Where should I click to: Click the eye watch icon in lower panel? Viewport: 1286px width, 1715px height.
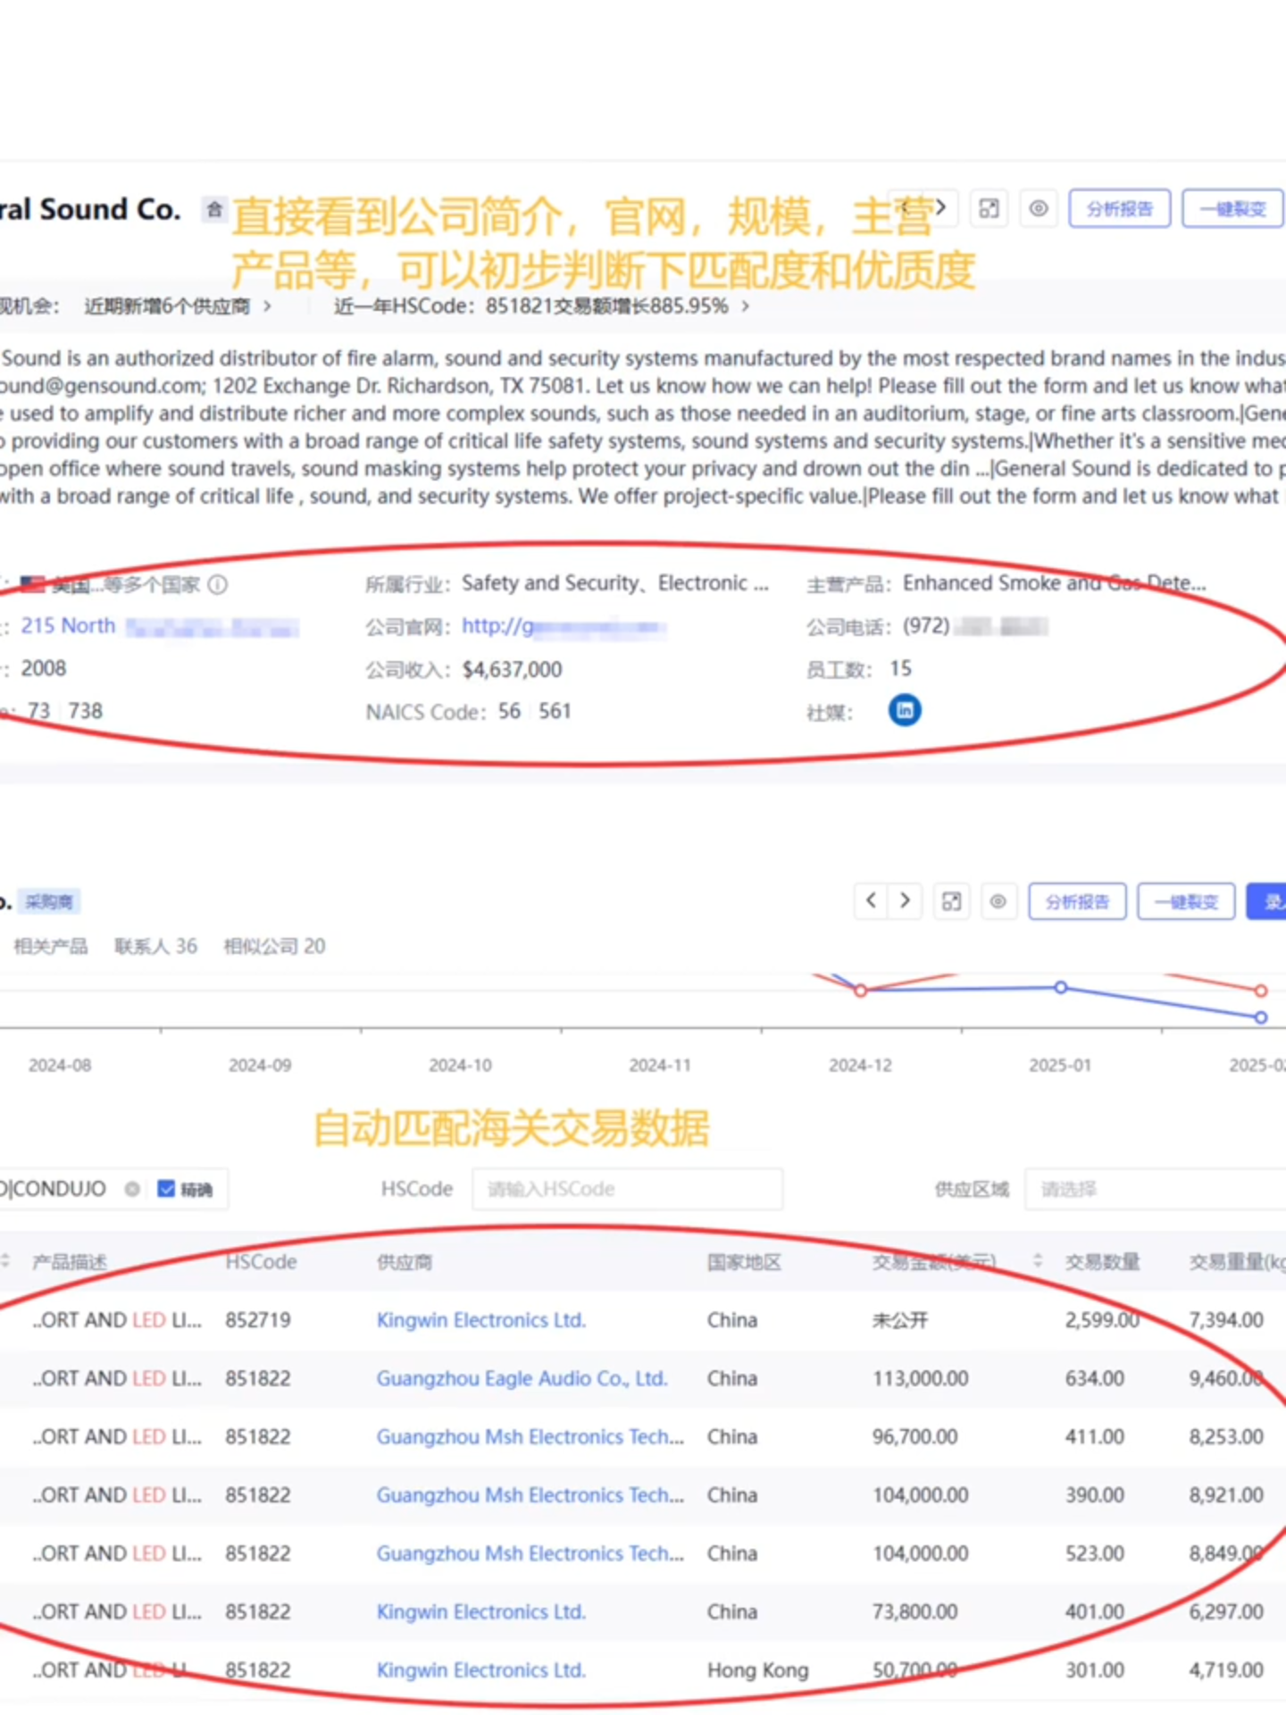point(998,901)
